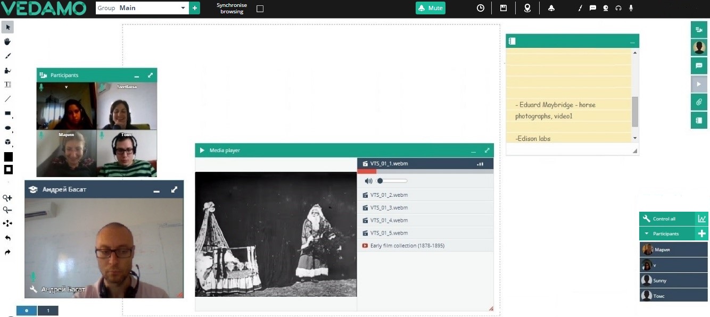This screenshot has height=317, width=710.
Task: Click the Eduard Maybridge note line
Action: [x=555, y=110]
